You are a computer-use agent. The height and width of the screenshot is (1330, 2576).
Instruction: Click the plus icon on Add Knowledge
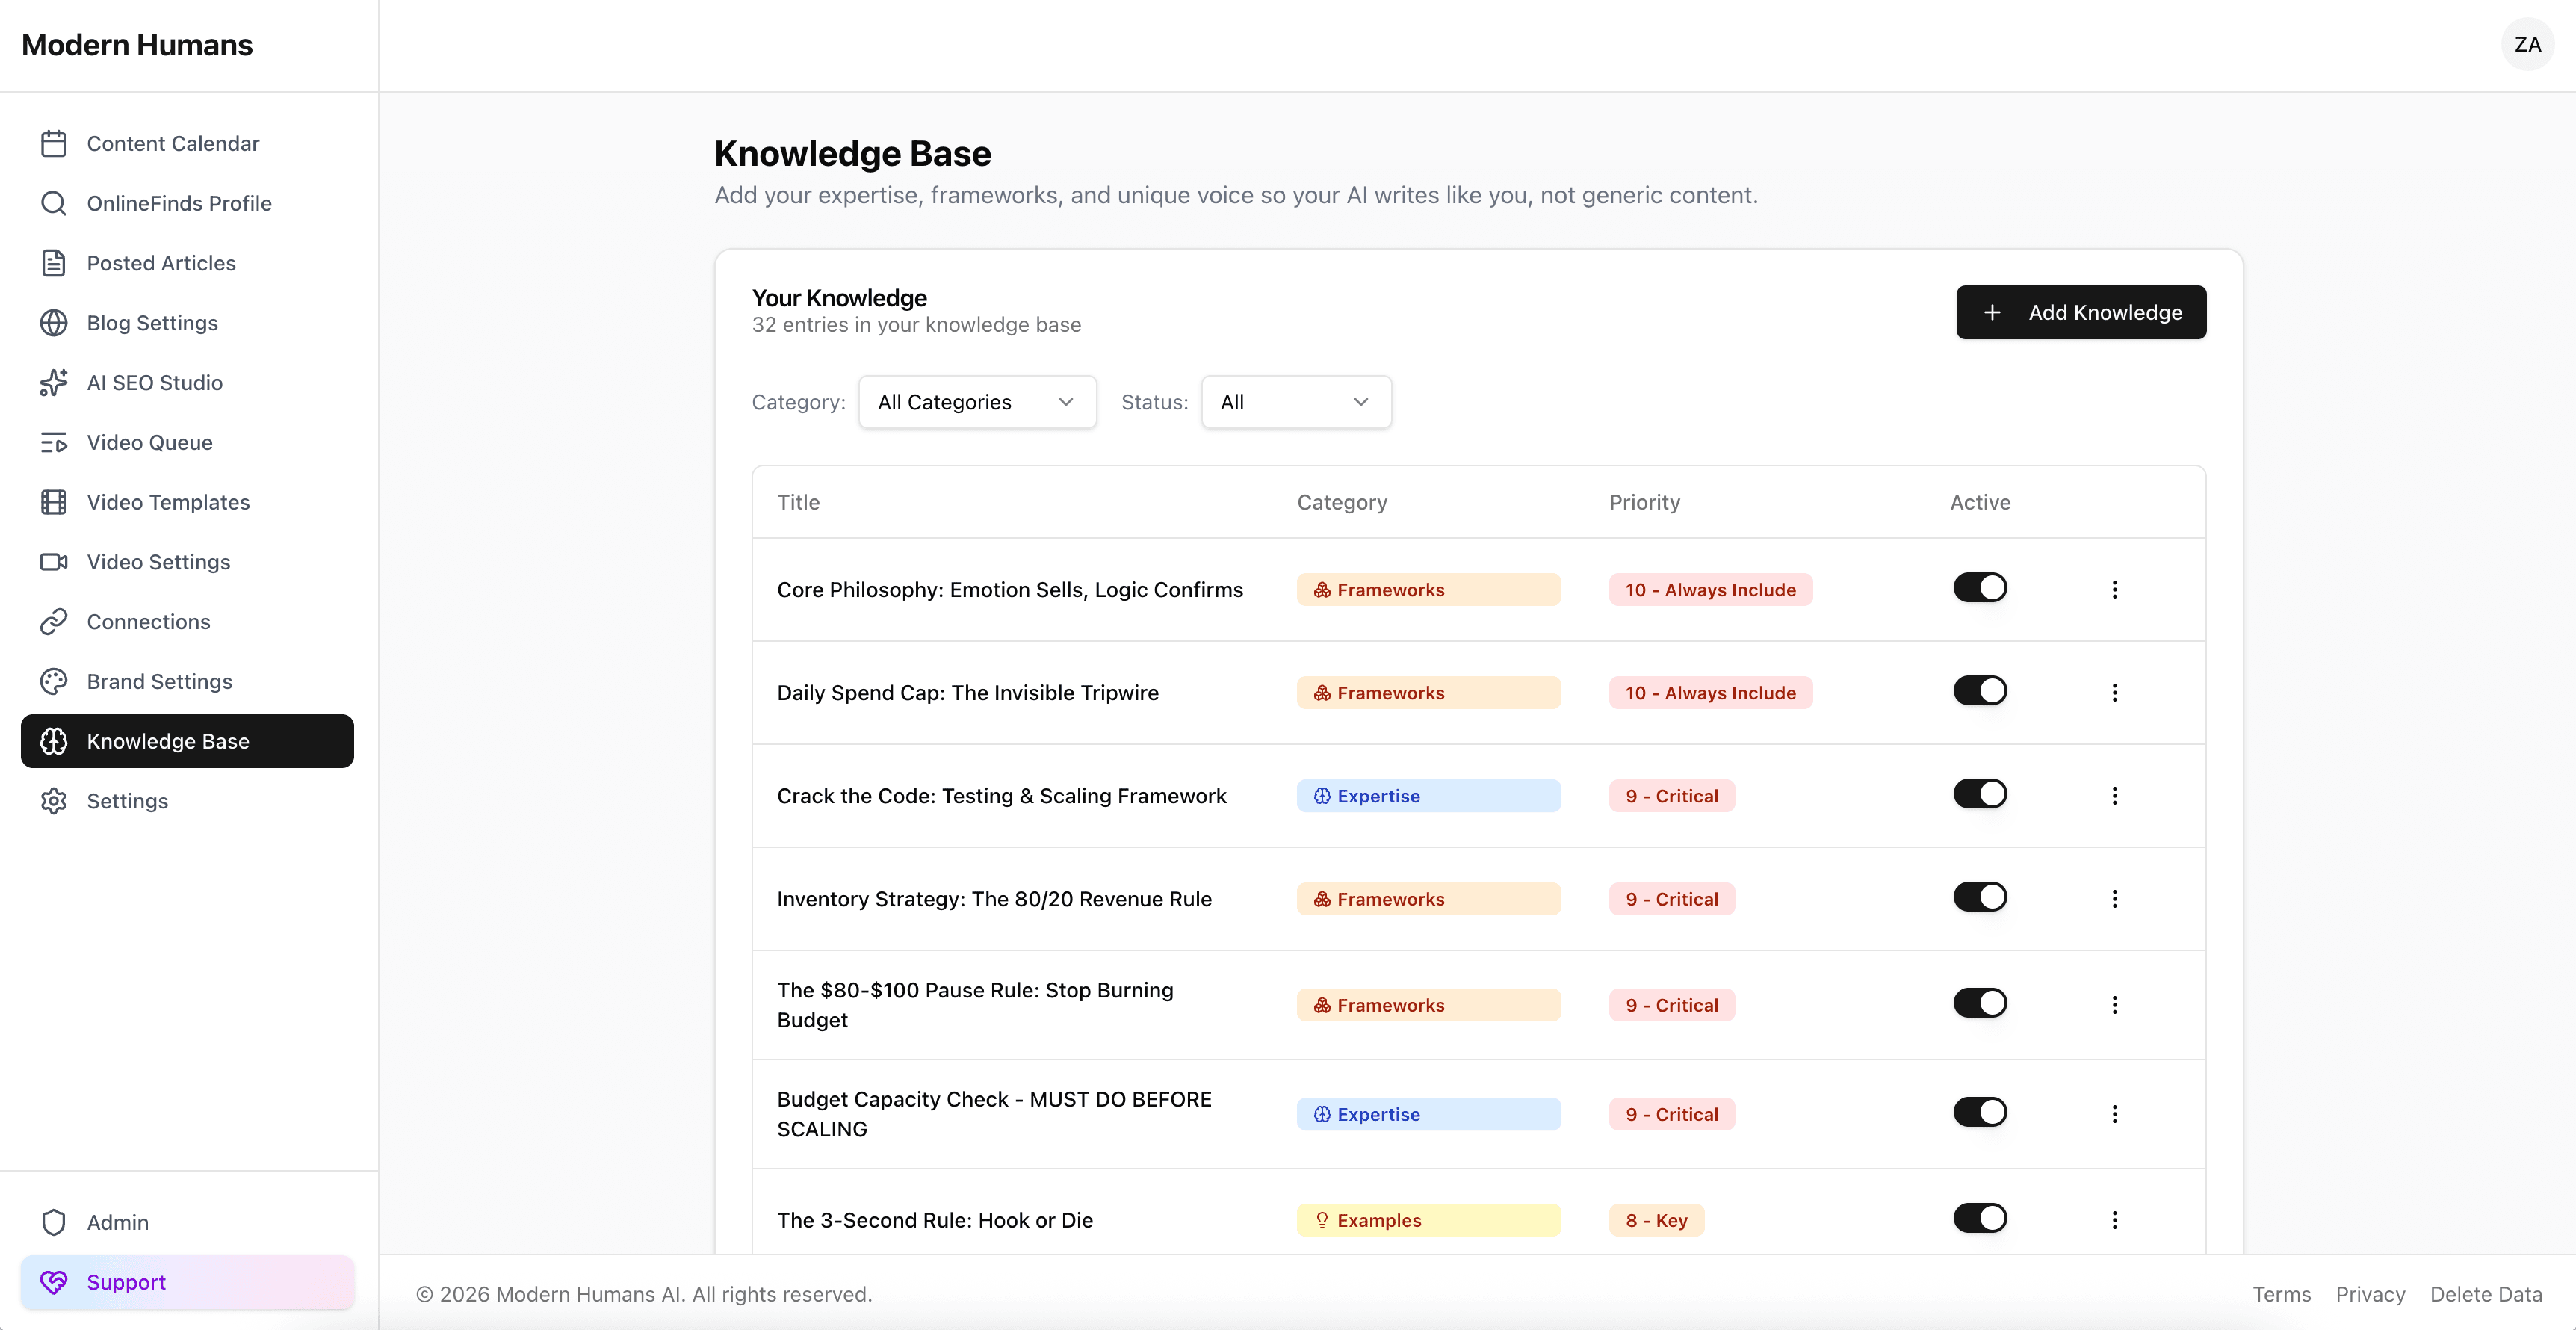coord(1992,313)
